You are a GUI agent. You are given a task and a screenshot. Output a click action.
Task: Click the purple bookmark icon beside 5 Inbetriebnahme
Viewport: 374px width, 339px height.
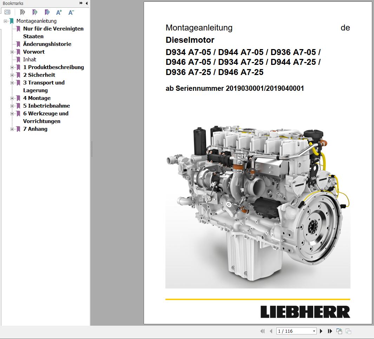click(x=18, y=106)
